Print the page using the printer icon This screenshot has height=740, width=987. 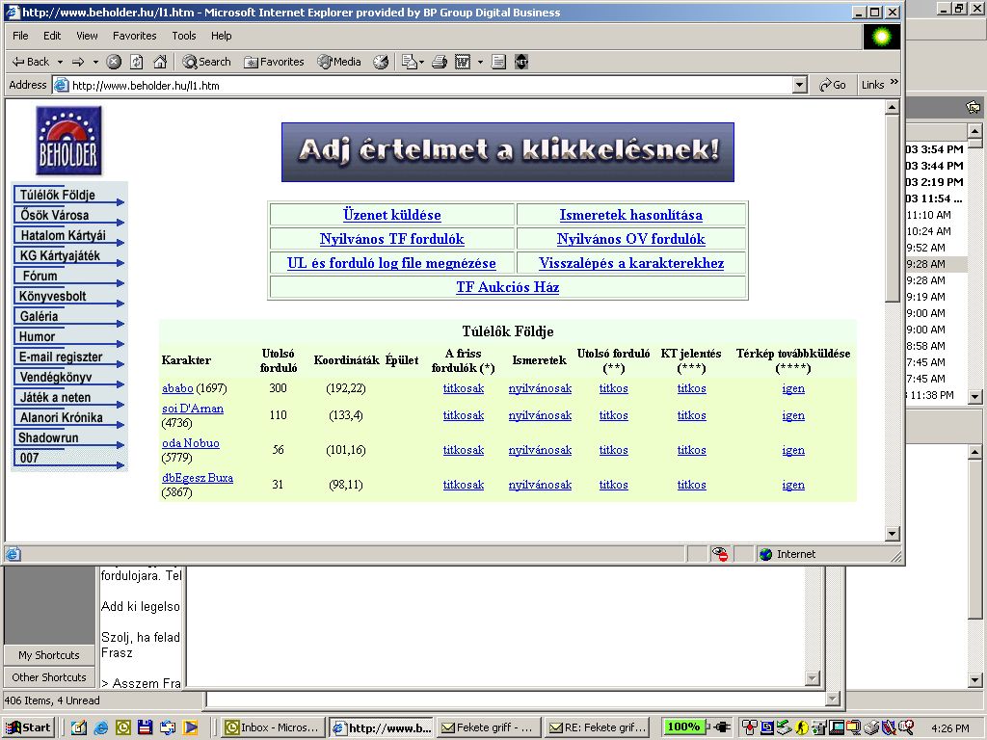[x=440, y=62]
